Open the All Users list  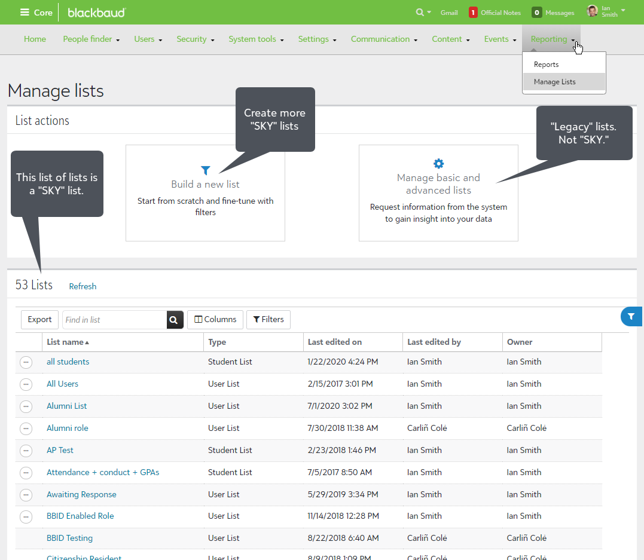(62, 384)
